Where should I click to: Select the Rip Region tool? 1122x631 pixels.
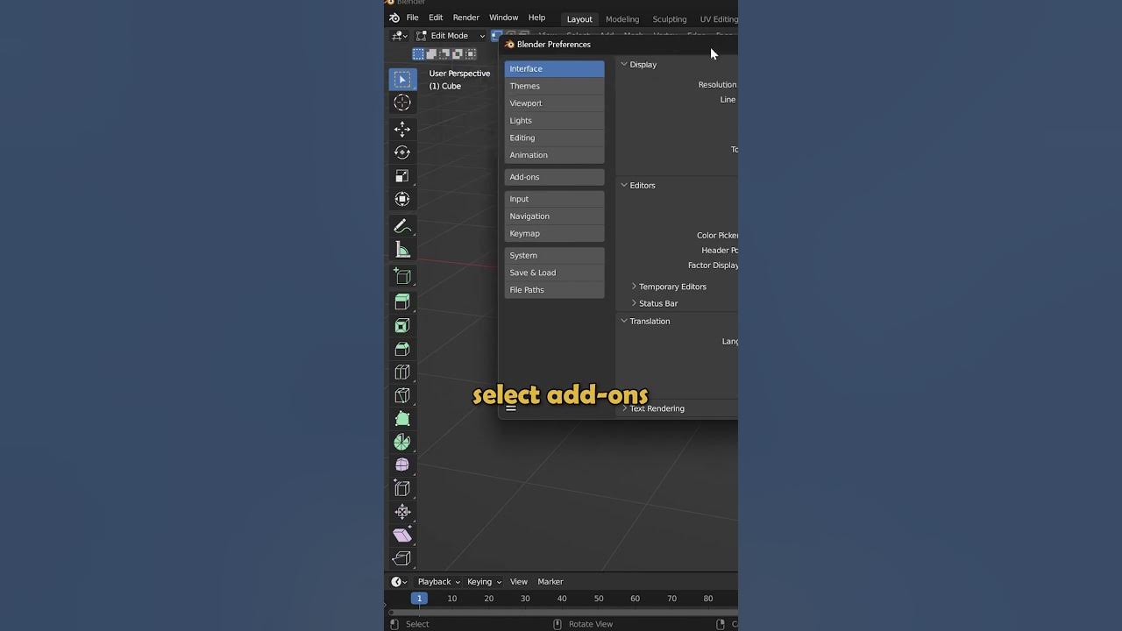402,558
